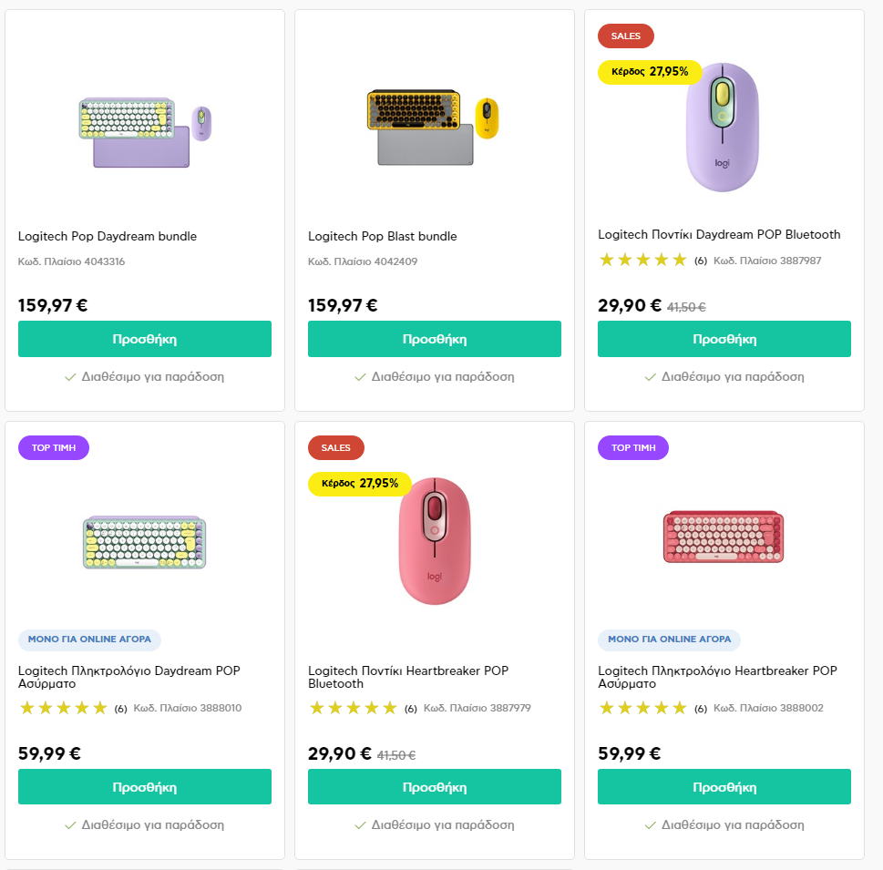Open the lilac Daydream POP mouse image
The image size is (883, 870).
pos(723,128)
